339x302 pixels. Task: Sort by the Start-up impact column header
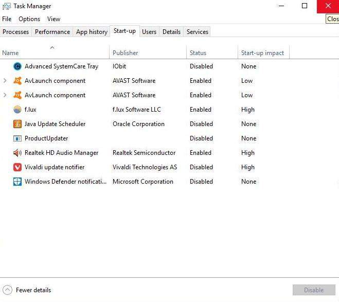(x=263, y=52)
